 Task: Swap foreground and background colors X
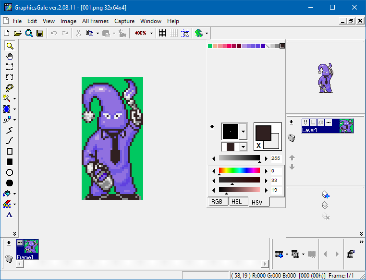(x=258, y=146)
